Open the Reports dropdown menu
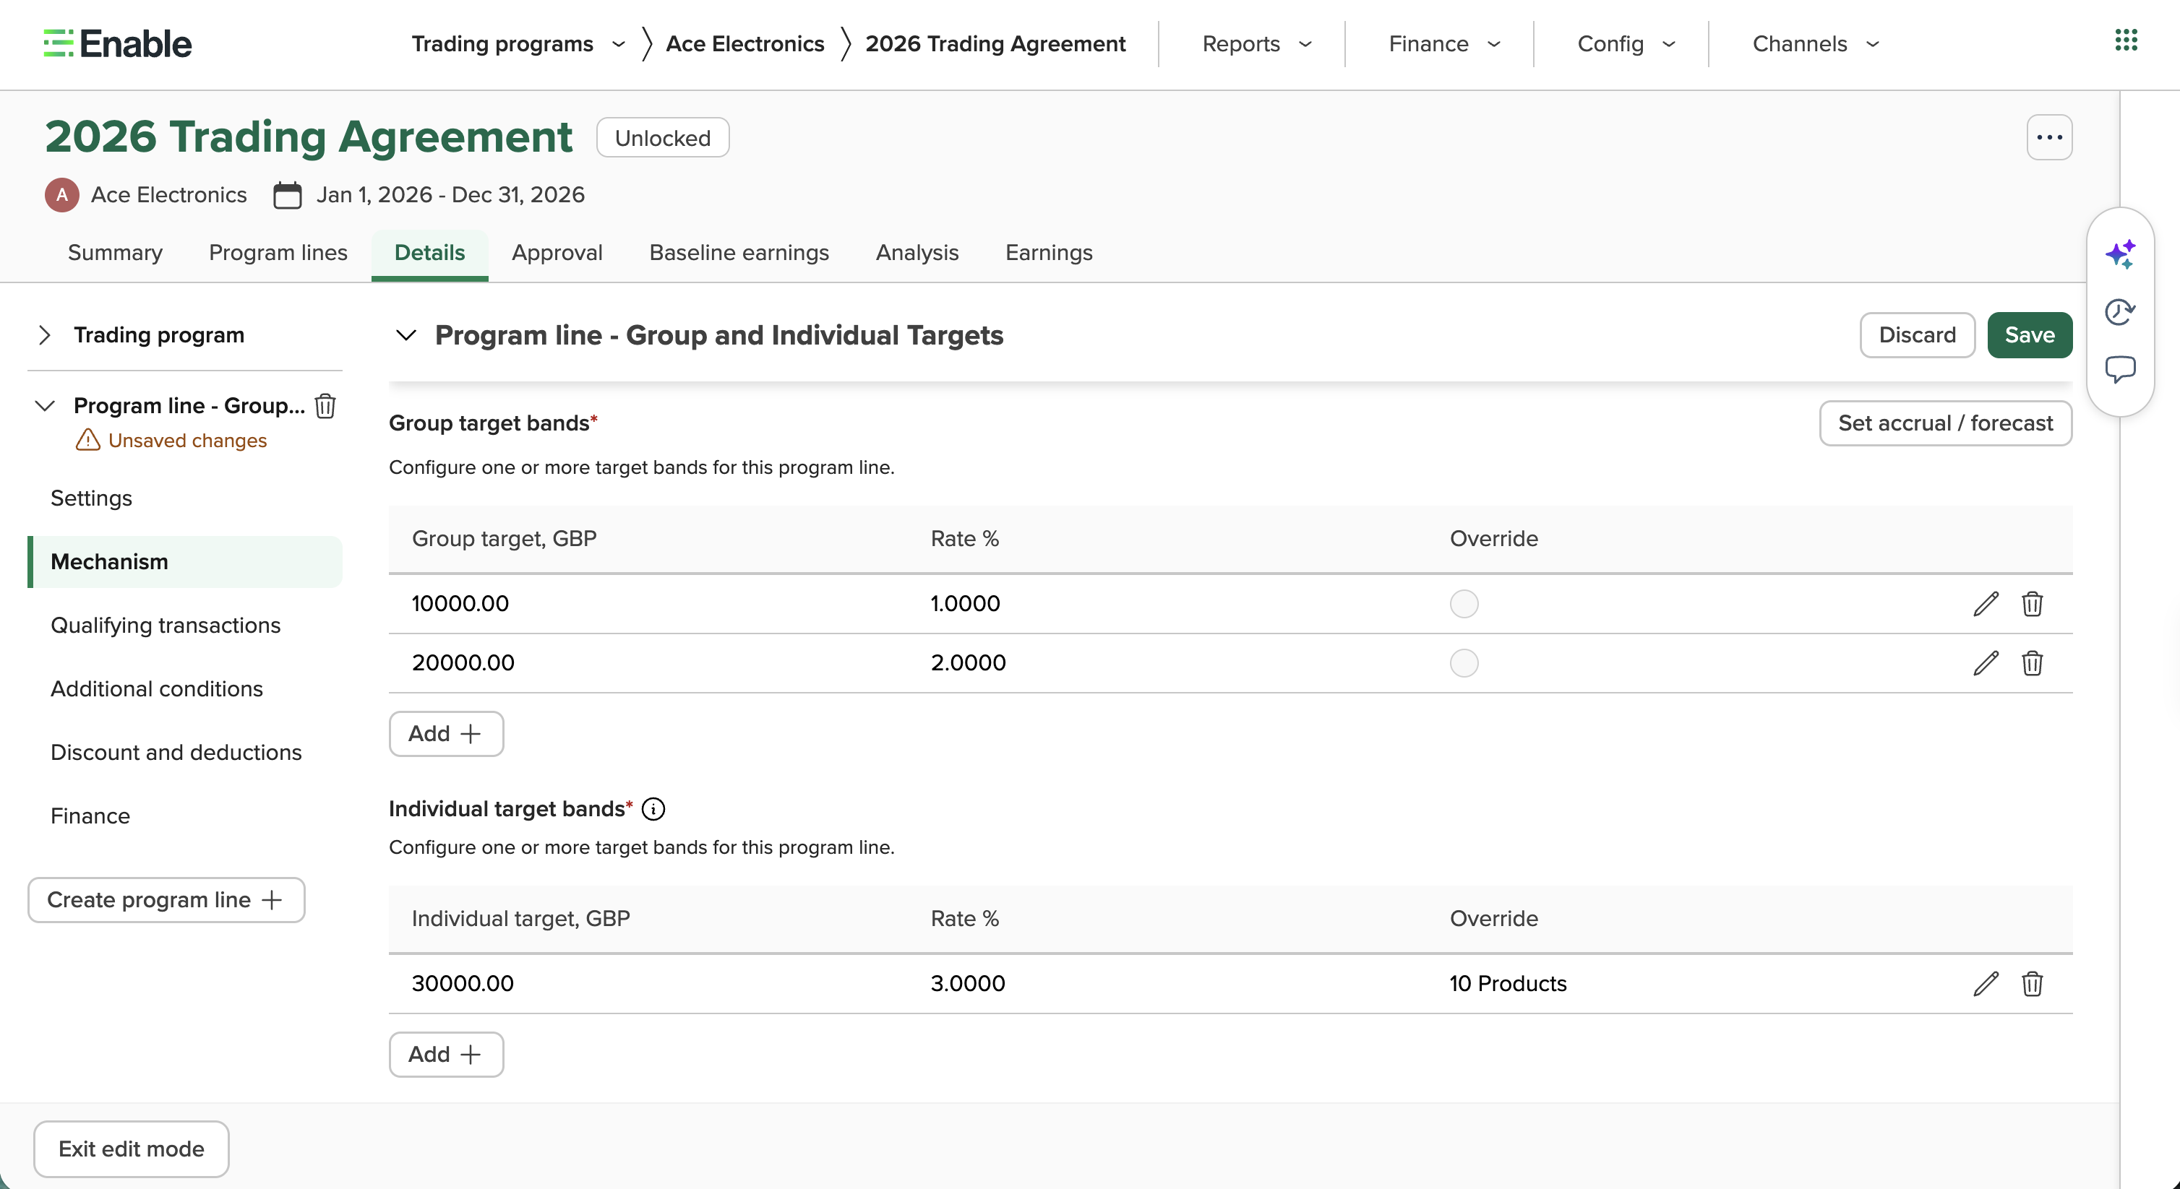The height and width of the screenshot is (1189, 2180). pos(1257,44)
